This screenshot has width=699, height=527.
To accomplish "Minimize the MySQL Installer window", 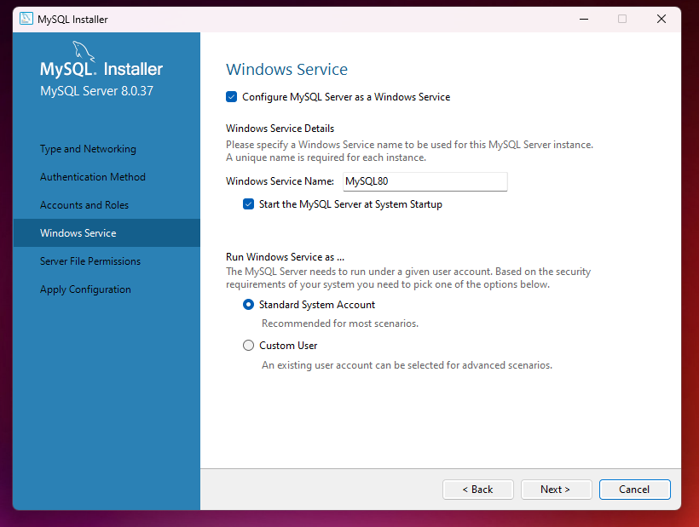I will coord(584,19).
